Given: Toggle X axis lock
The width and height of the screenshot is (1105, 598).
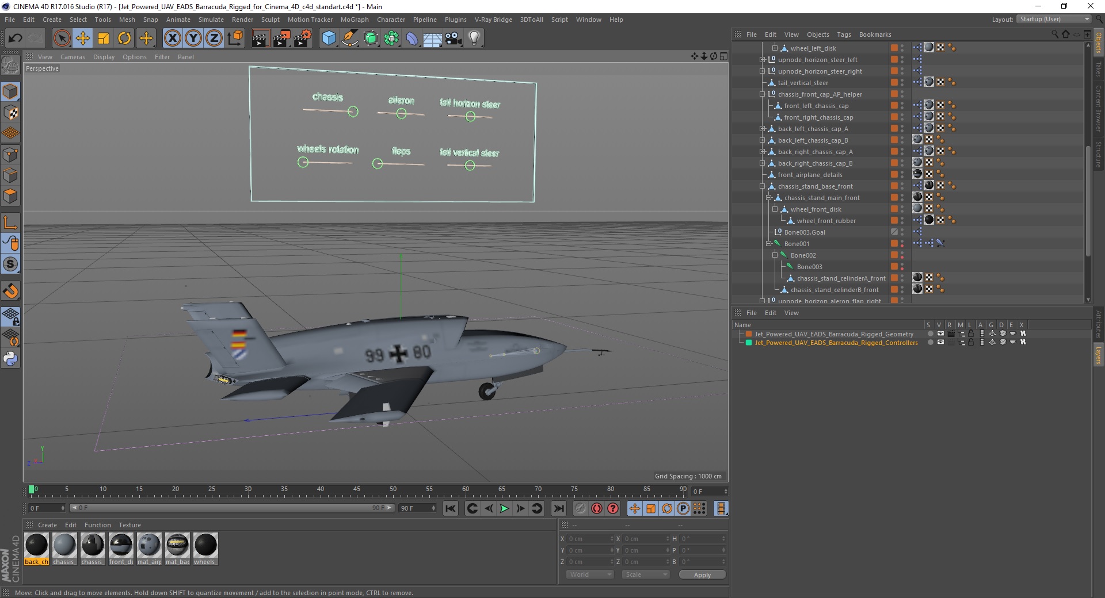Looking at the screenshot, I should coord(172,39).
